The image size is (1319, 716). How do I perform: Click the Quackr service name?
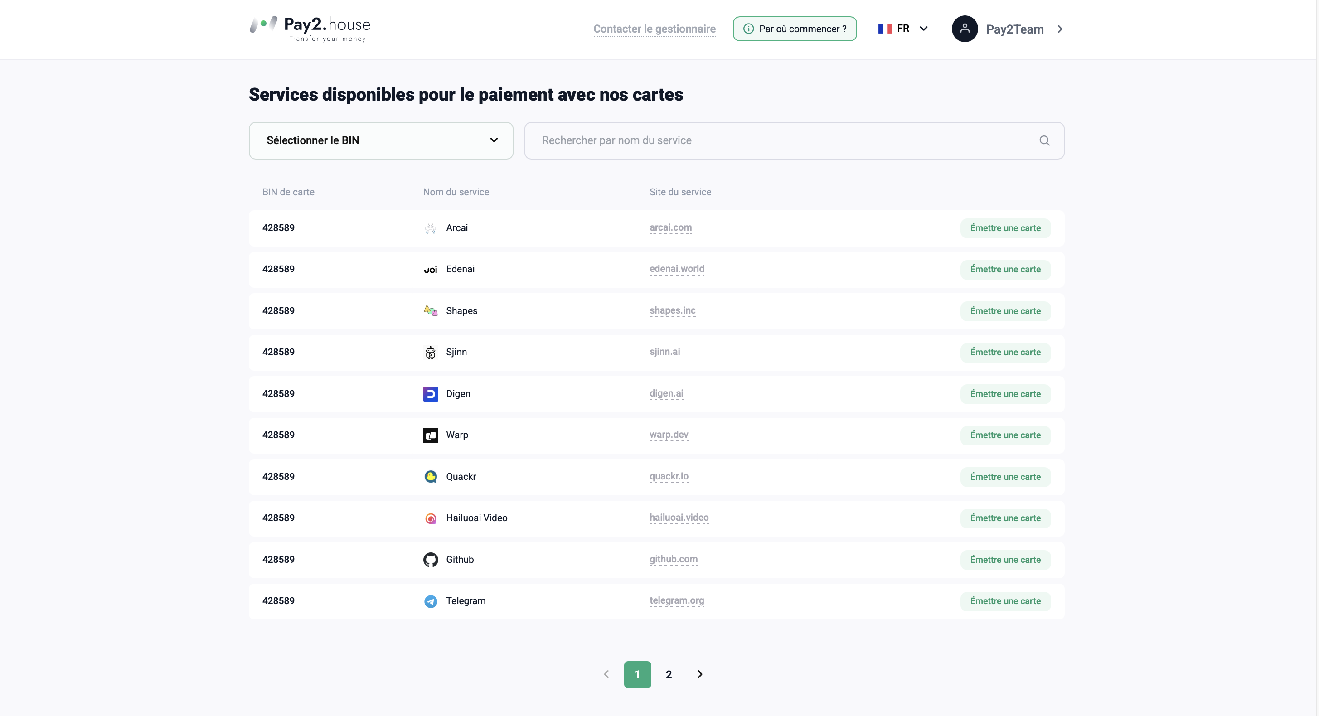pos(461,477)
